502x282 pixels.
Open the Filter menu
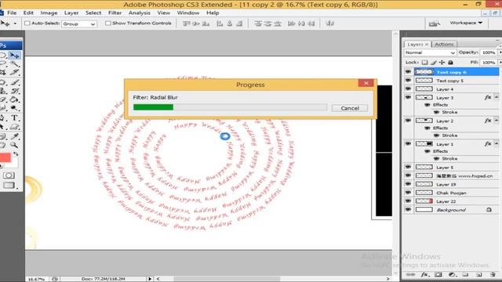115,13
